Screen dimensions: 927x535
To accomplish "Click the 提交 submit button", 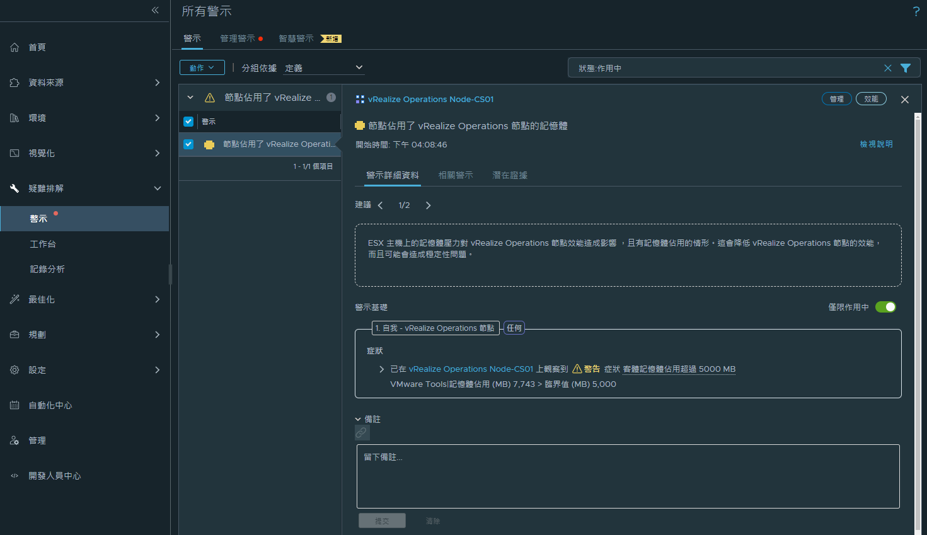I will 382,521.
